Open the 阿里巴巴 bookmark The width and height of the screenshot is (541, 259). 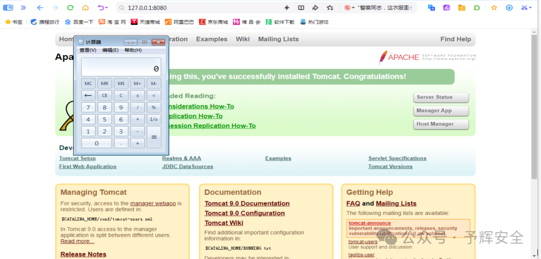[179, 22]
